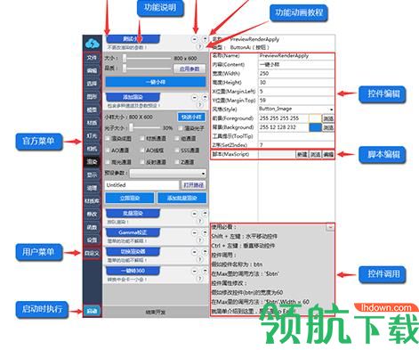
Task: Enable the AO通道 checkbox
Action: tap(108, 151)
